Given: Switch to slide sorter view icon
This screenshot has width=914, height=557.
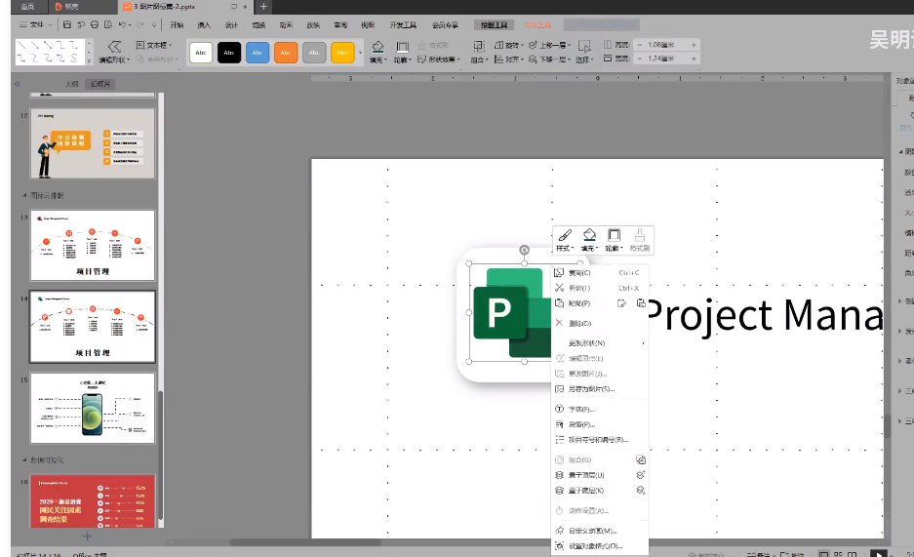Looking at the screenshot, I should click(838, 553).
